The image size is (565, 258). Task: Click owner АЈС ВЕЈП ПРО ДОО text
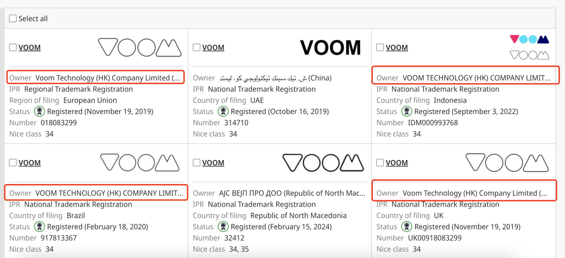pyautogui.click(x=292, y=193)
